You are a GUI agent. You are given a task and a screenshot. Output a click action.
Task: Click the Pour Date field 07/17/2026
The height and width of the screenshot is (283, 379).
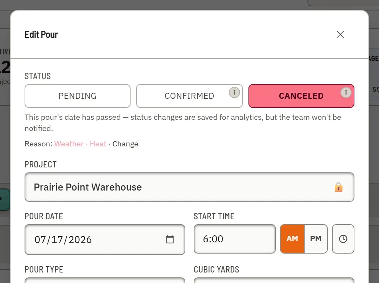pyautogui.click(x=105, y=240)
